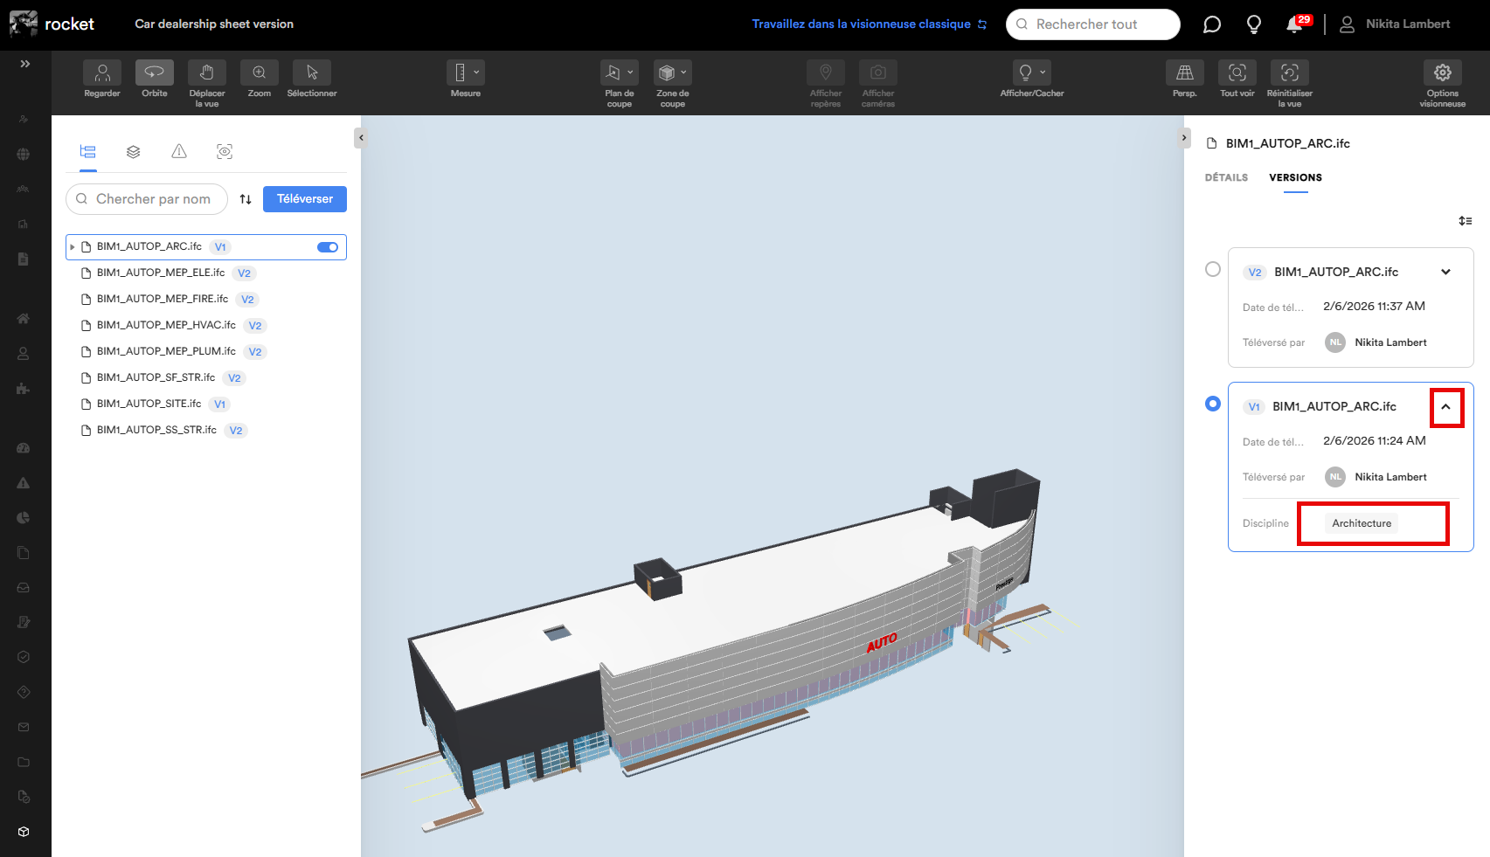
Task: Open Travaillez dans la visionneuse classique link
Action: pyautogui.click(x=869, y=24)
